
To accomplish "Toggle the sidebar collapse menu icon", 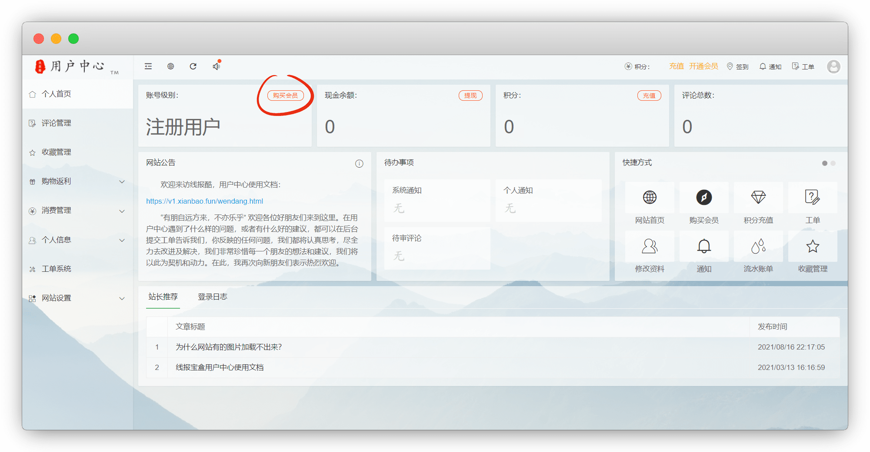I will tap(148, 66).
